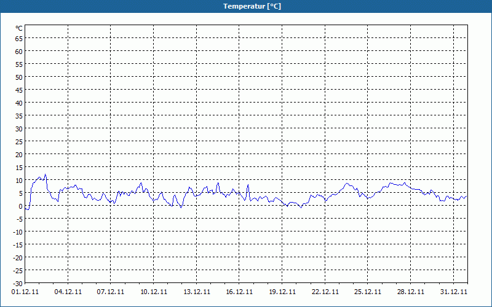
Task: Click the -15 value on y-axis
Action: pos(17,244)
